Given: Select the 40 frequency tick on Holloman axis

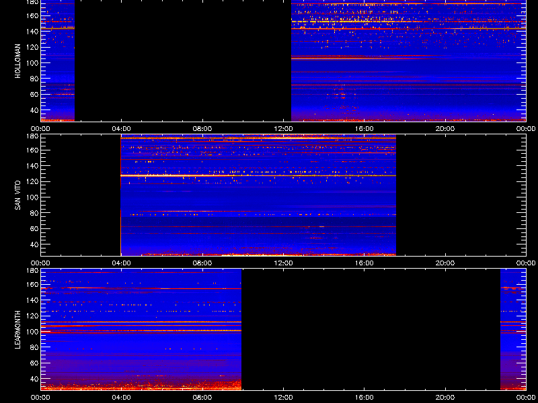Looking at the screenshot, I should click(34, 110).
